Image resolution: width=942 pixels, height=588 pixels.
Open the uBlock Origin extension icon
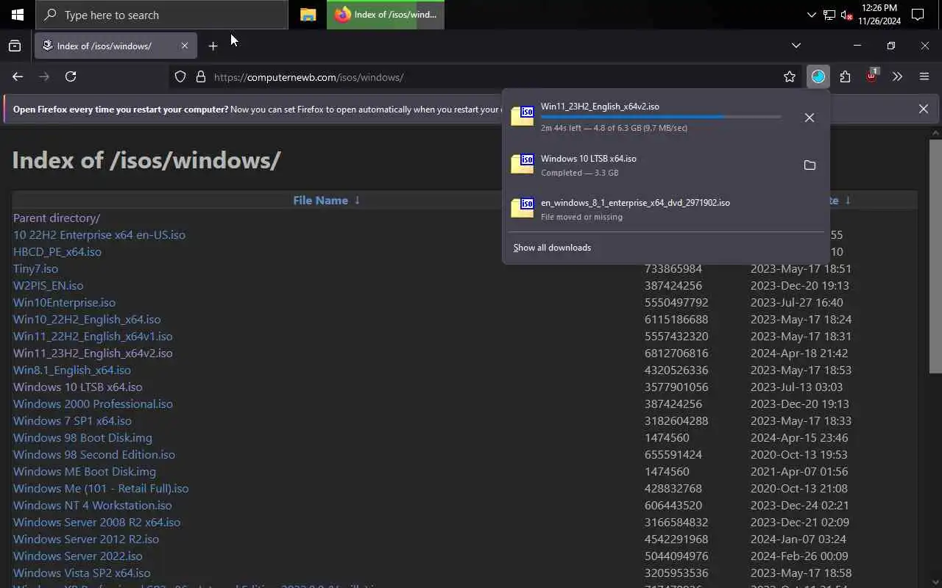tap(871, 76)
